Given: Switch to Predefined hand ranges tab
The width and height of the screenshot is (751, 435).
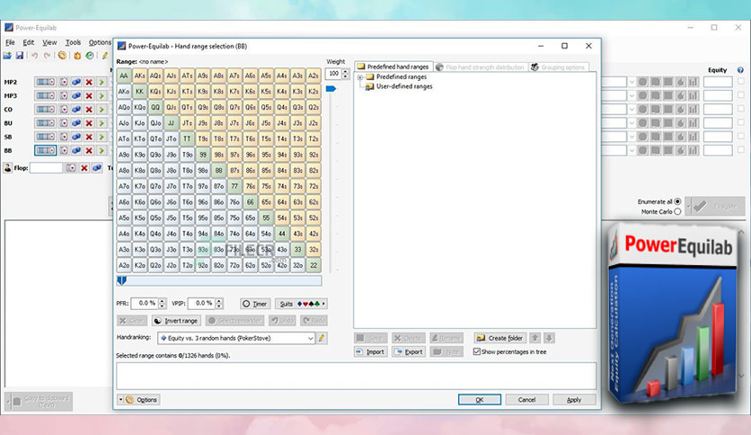Looking at the screenshot, I should [393, 67].
